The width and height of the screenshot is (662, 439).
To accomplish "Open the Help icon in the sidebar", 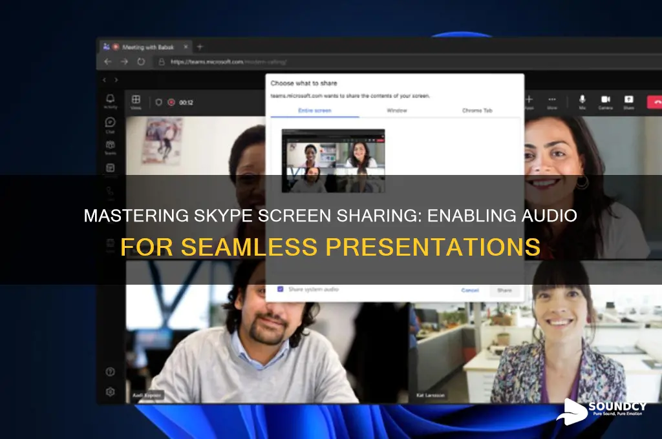I will pos(110,371).
